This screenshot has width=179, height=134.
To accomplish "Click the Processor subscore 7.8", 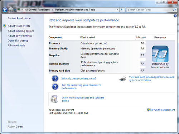I will coord(142,43).
